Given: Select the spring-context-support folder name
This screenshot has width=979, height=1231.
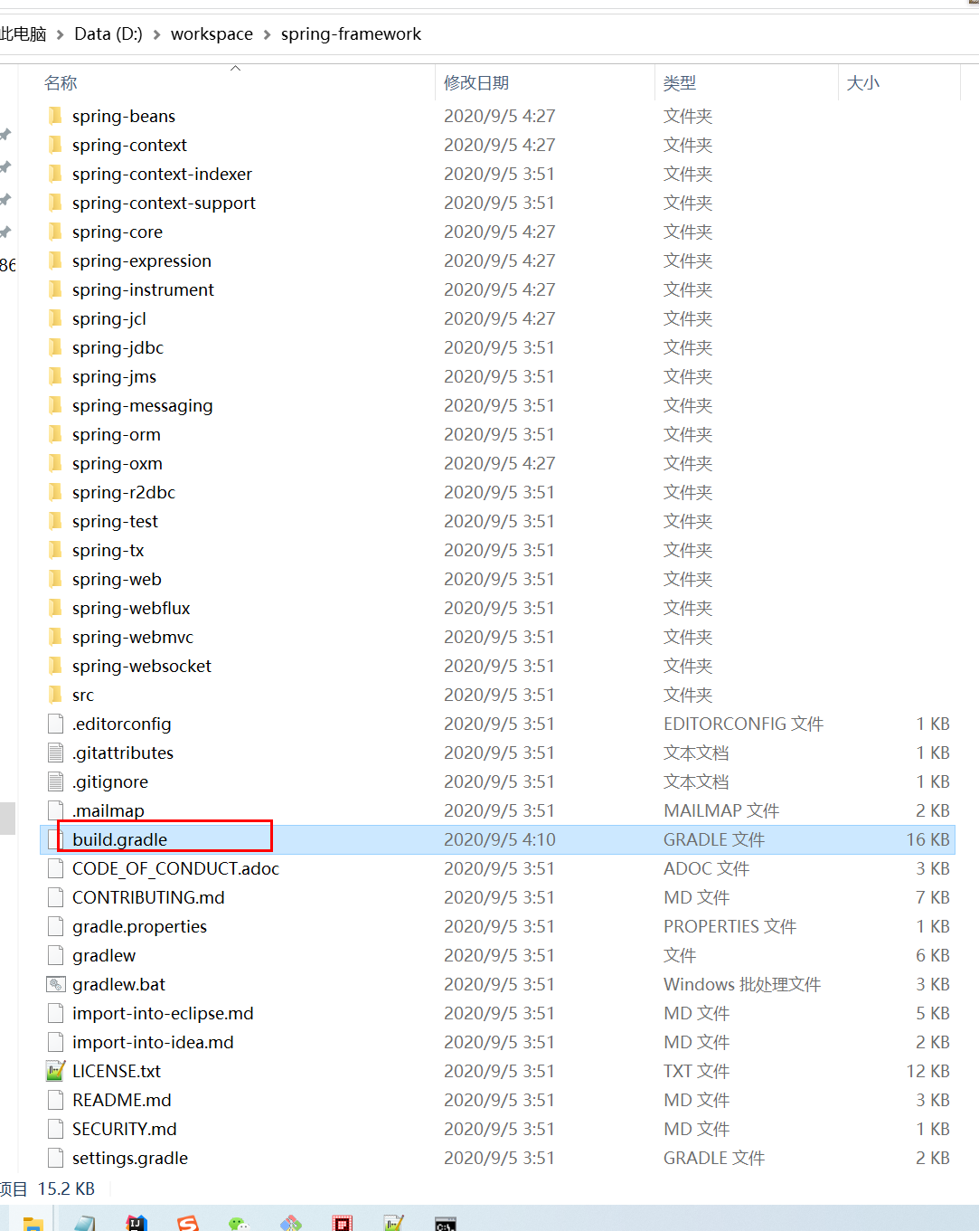Looking at the screenshot, I should point(164,203).
